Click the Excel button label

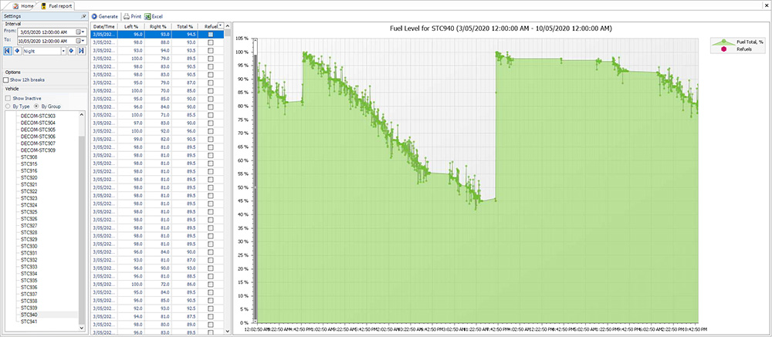157,16
